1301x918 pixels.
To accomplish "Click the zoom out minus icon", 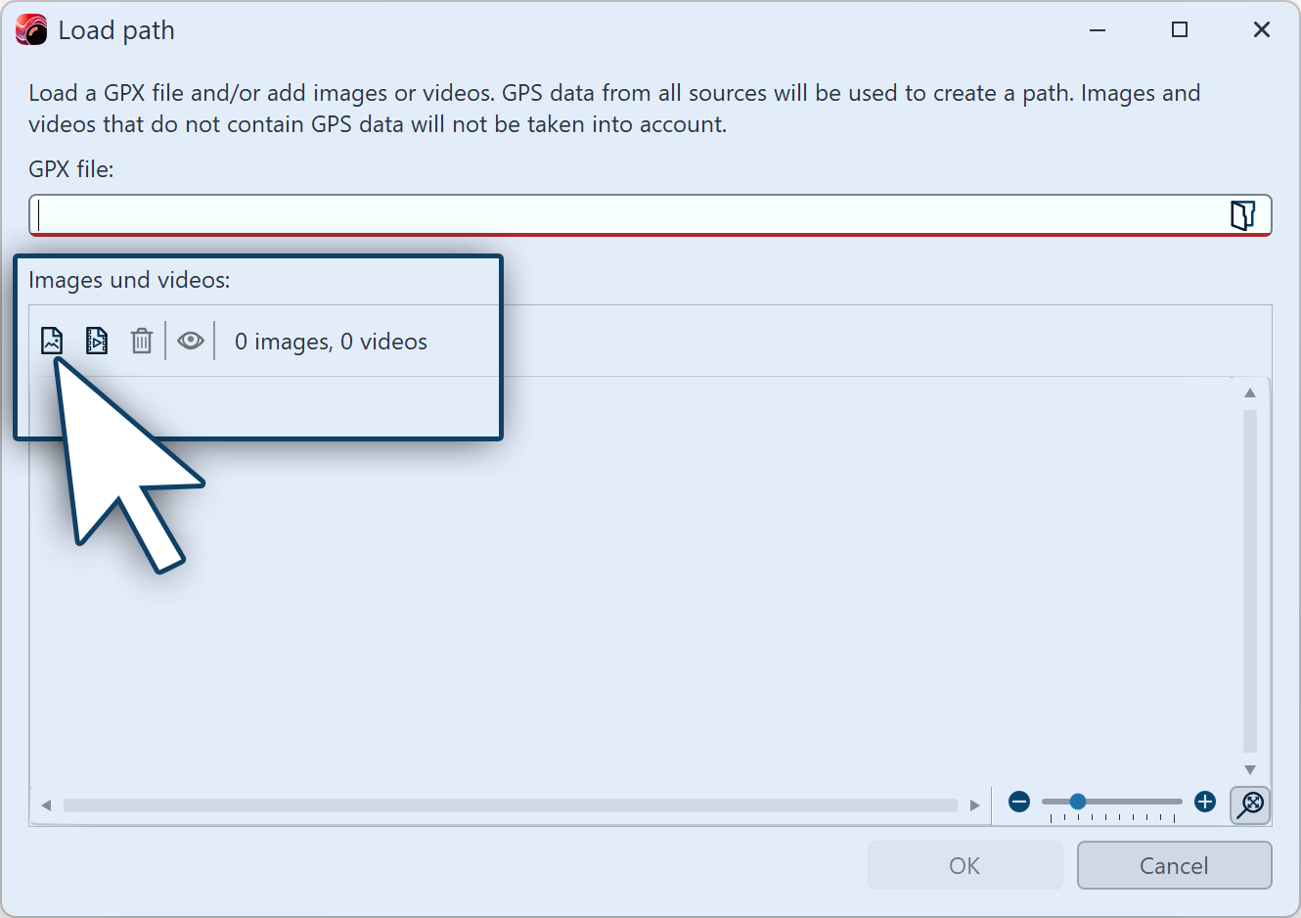I will click(x=1018, y=802).
